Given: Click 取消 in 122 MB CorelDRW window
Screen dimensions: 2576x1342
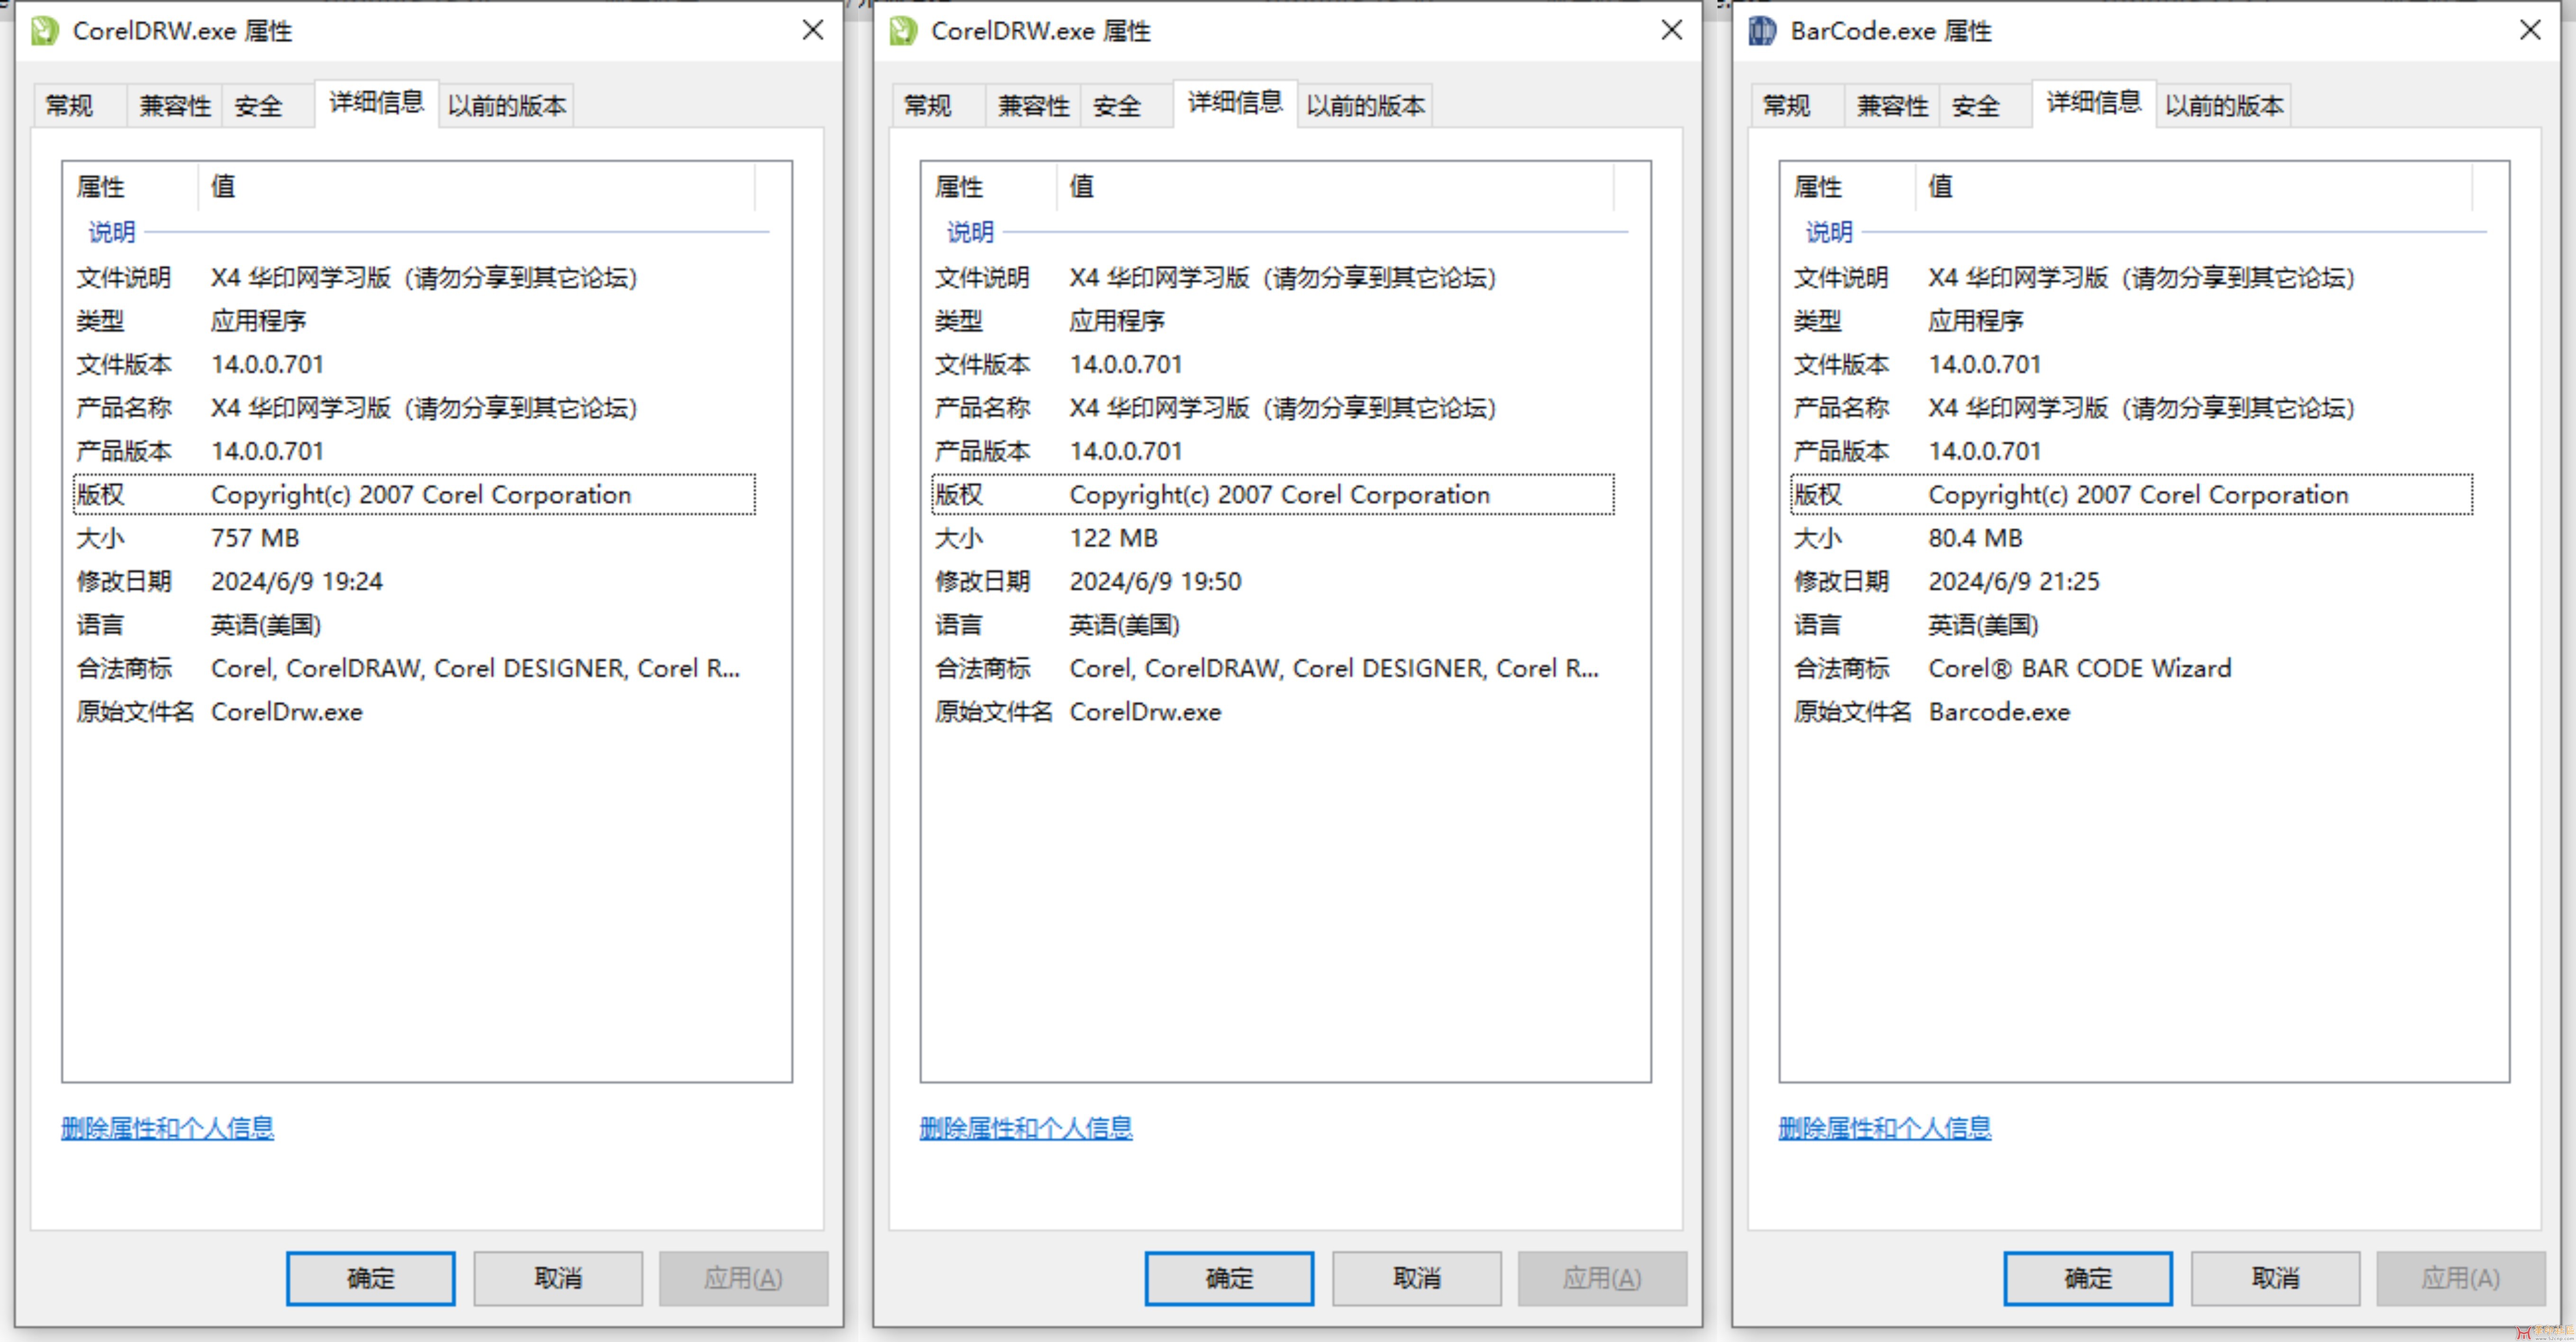Looking at the screenshot, I should 1417,1278.
